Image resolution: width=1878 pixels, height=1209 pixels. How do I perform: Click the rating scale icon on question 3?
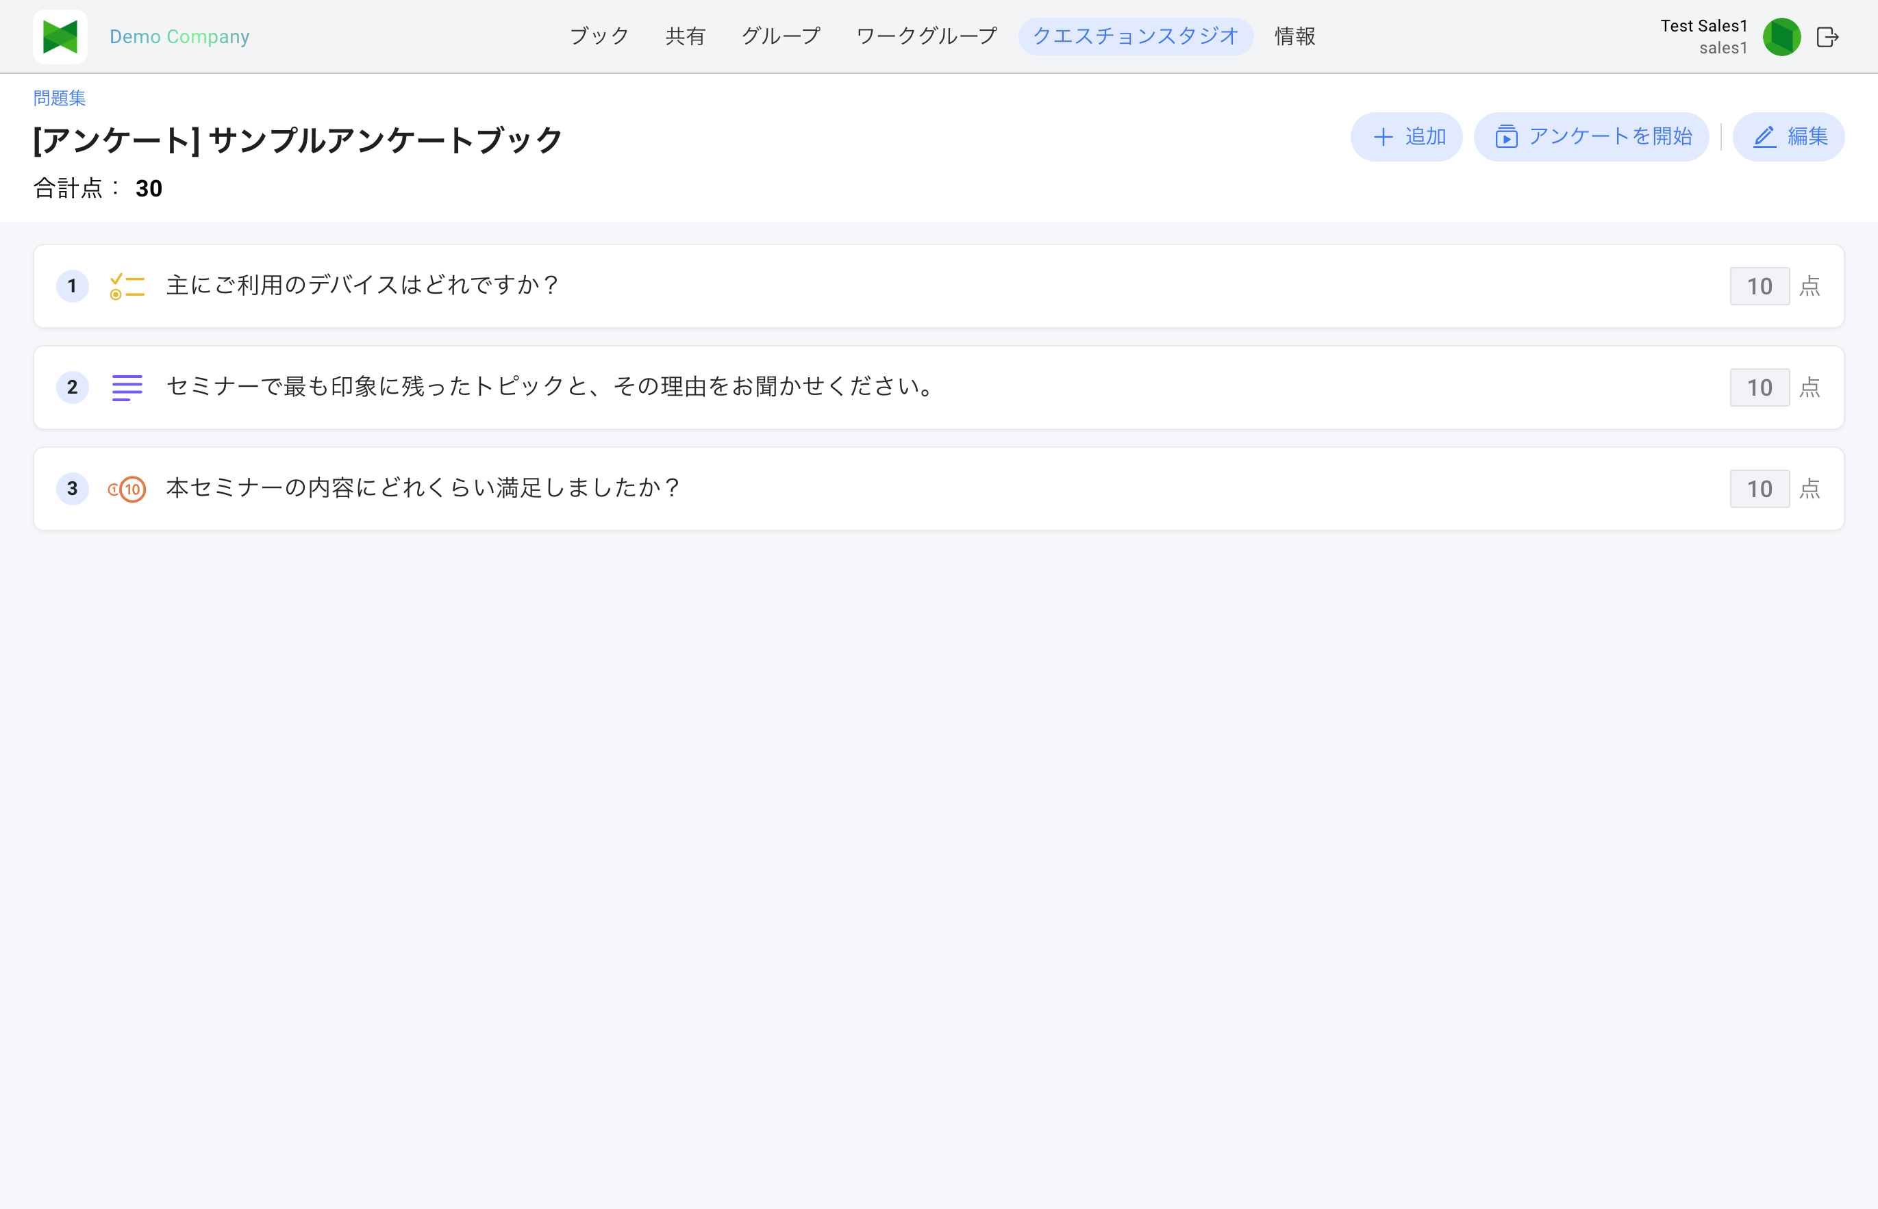127,489
